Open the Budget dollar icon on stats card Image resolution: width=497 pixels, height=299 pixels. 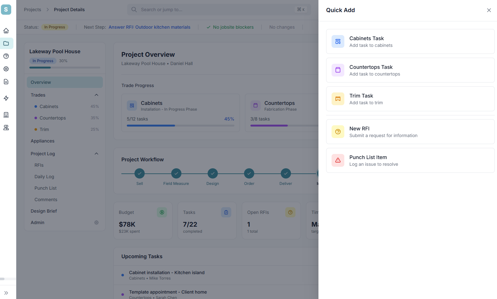coord(162,212)
